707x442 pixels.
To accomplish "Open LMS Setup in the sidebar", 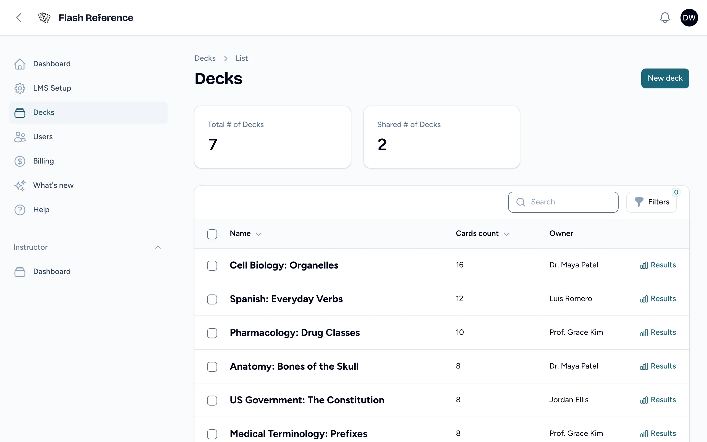I will [x=88, y=88].
